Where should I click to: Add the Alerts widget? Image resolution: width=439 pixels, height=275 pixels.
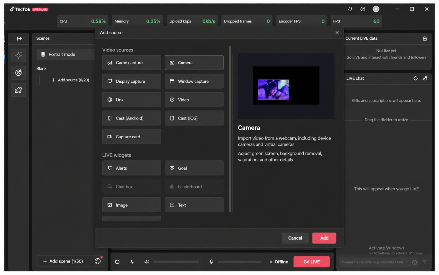(132, 168)
